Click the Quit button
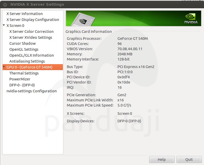Viewport: 204px width, 165px height. pyautogui.click(x=189, y=159)
